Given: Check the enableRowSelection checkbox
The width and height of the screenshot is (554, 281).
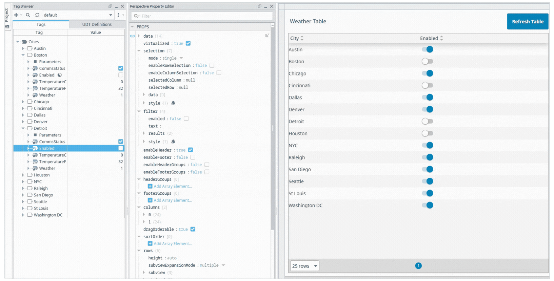Looking at the screenshot, I should (x=212, y=65).
